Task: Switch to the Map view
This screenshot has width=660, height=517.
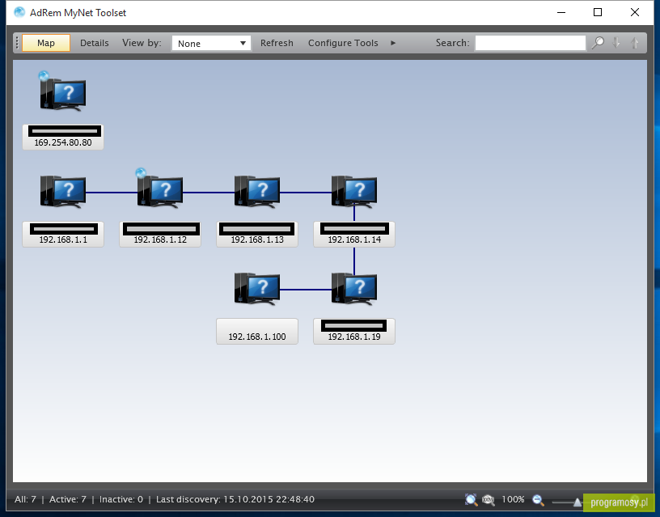Action: (46, 43)
